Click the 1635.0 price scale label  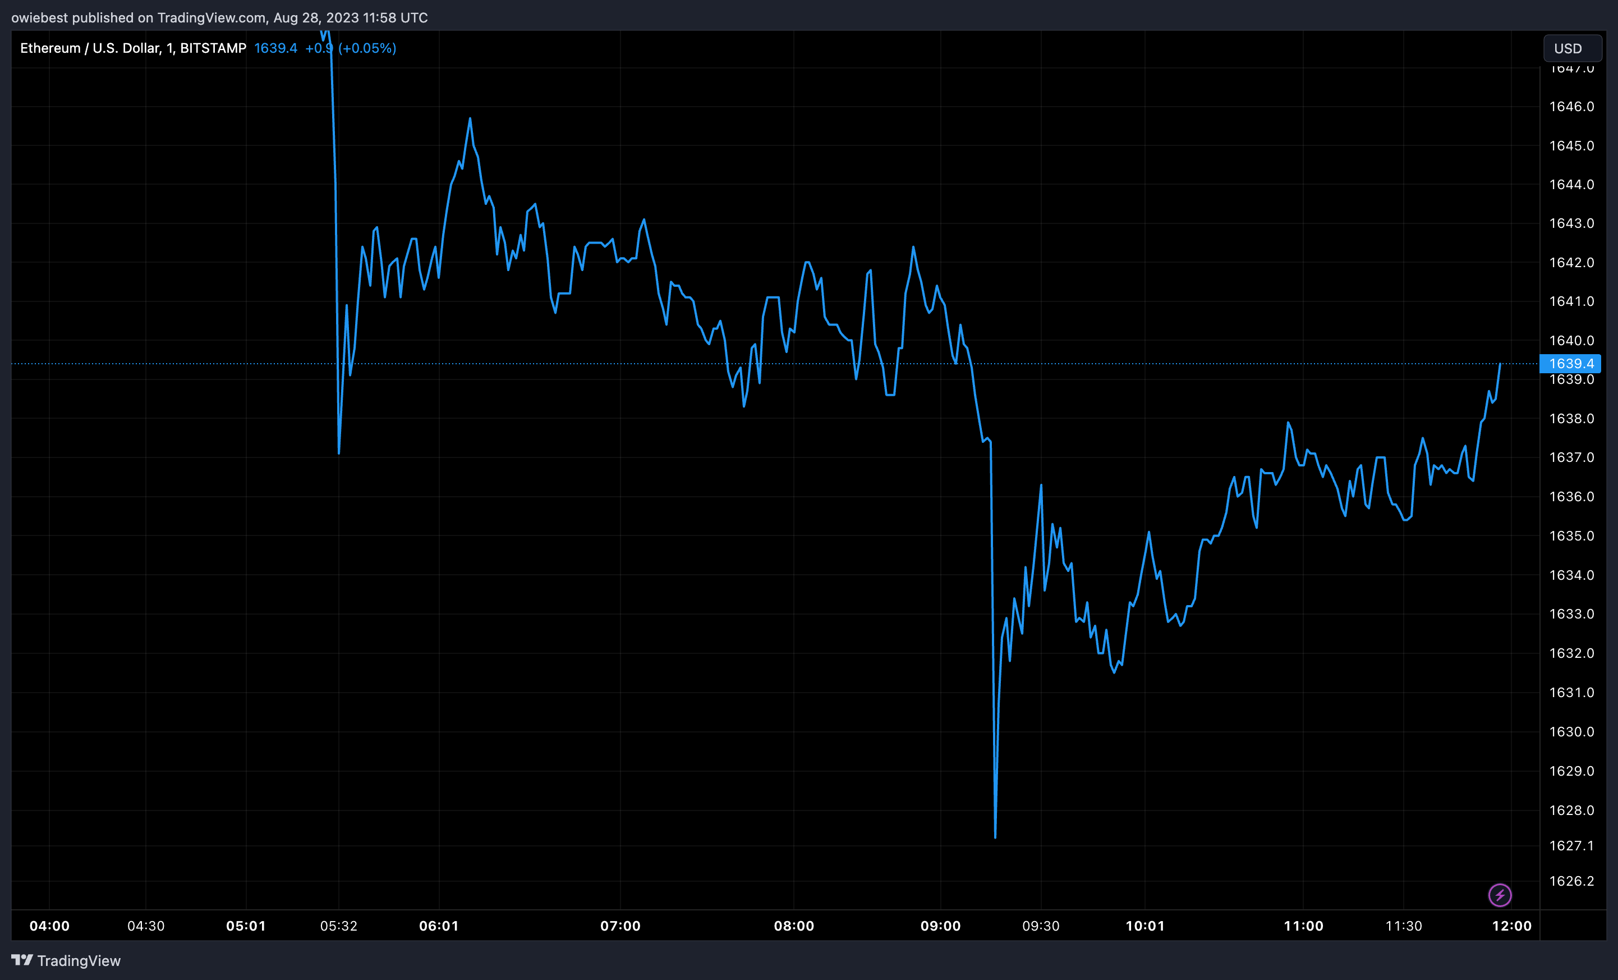click(x=1571, y=536)
